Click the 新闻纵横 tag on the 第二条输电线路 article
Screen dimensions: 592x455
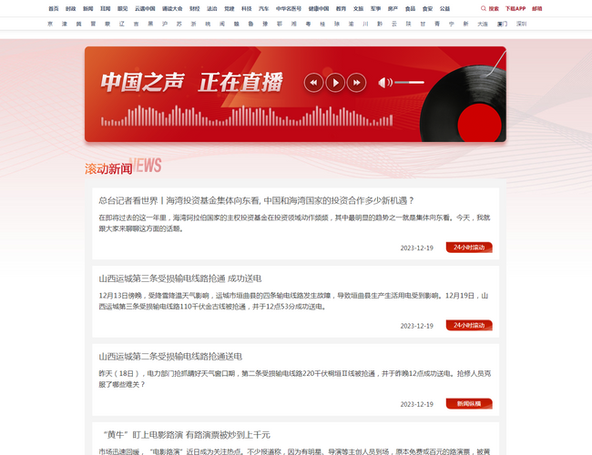click(469, 404)
